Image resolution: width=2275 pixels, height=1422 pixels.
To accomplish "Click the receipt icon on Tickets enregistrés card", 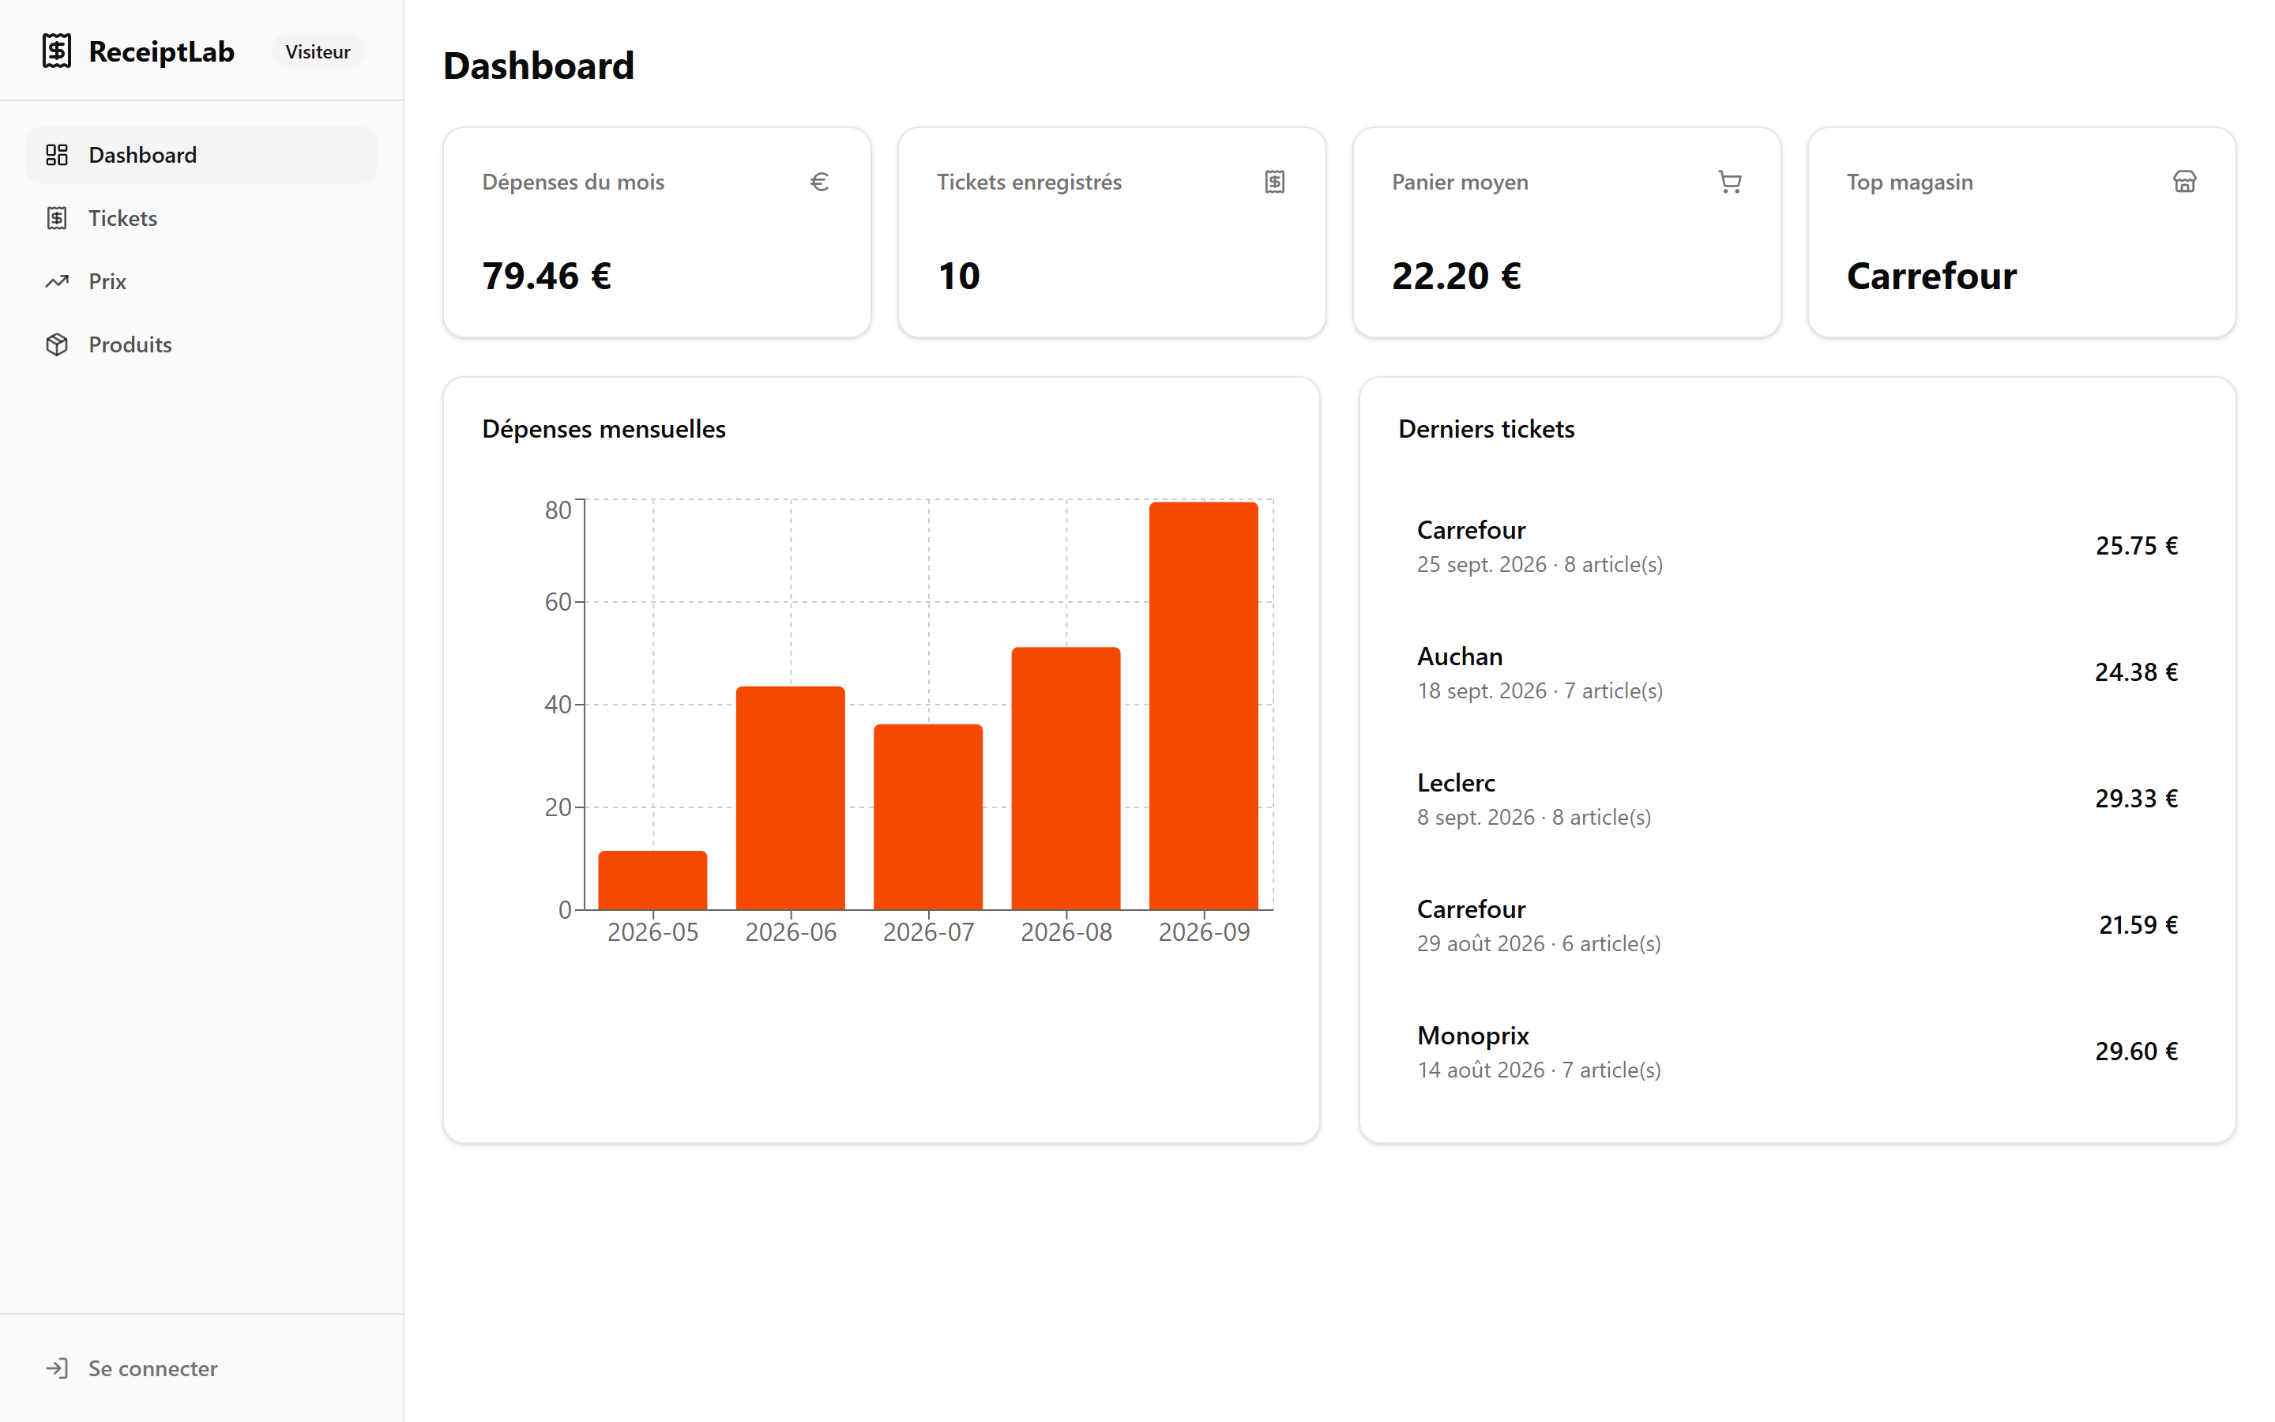I will (1275, 182).
